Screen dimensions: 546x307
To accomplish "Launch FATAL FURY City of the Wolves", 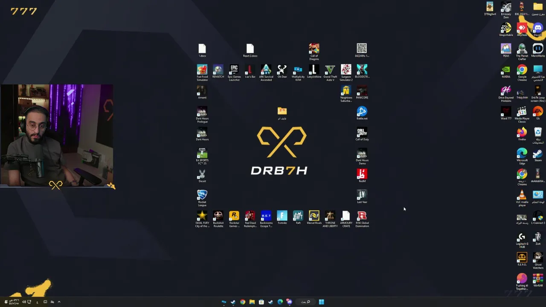I will click(202, 219).
